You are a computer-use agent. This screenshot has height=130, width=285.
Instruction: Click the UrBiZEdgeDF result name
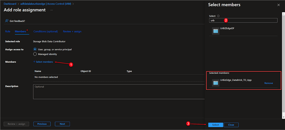pos(227,28)
